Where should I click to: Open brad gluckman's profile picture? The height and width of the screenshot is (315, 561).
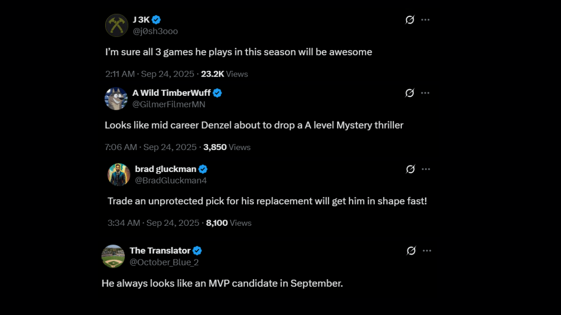pyautogui.click(x=119, y=175)
